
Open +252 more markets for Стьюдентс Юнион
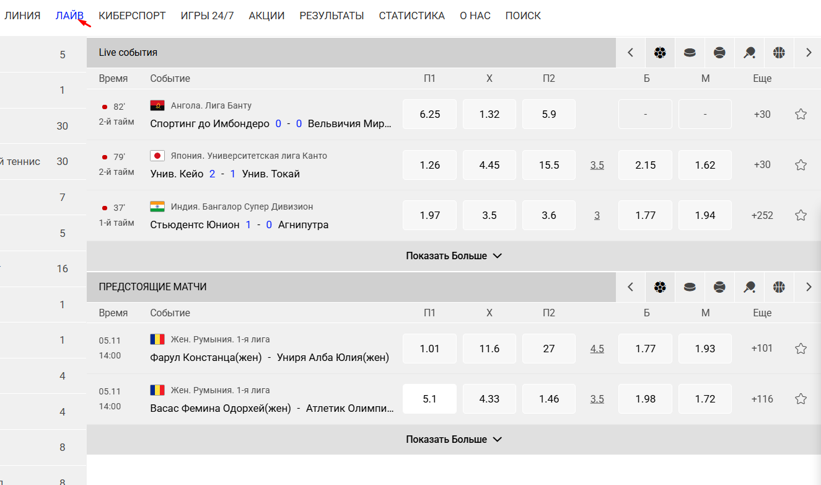[762, 215]
